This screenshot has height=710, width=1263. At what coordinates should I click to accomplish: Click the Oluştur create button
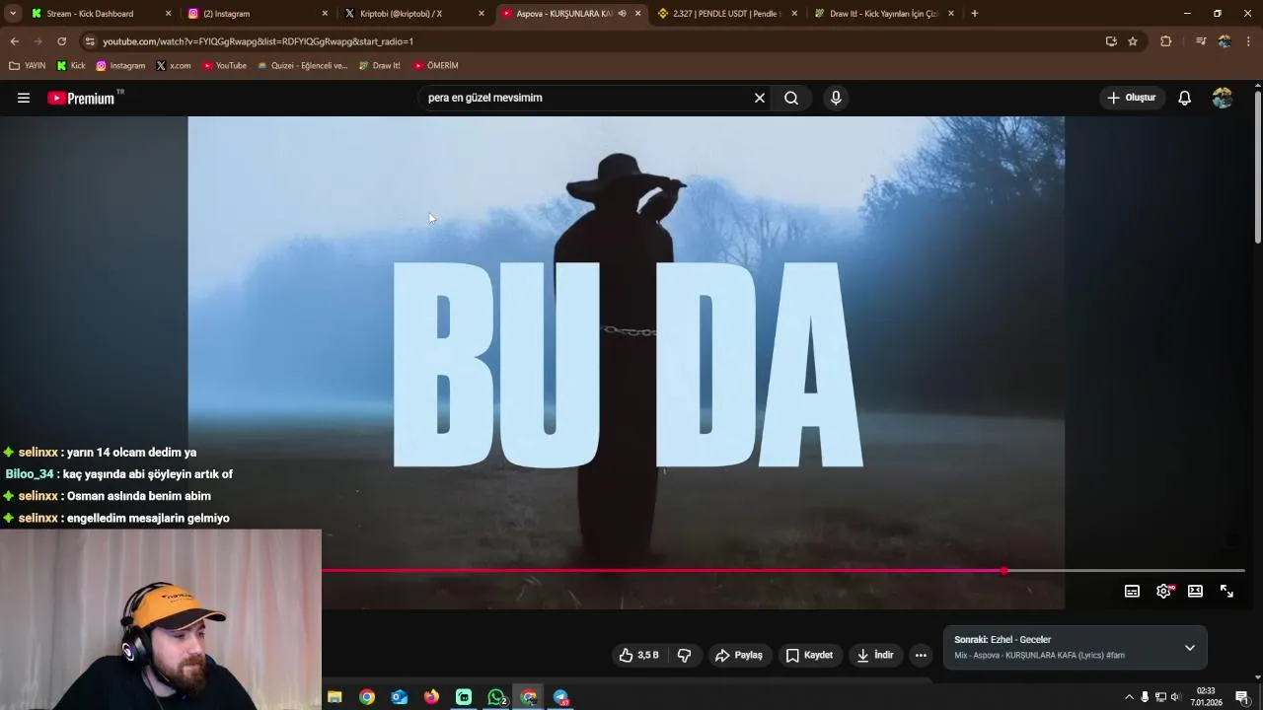click(1131, 98)
